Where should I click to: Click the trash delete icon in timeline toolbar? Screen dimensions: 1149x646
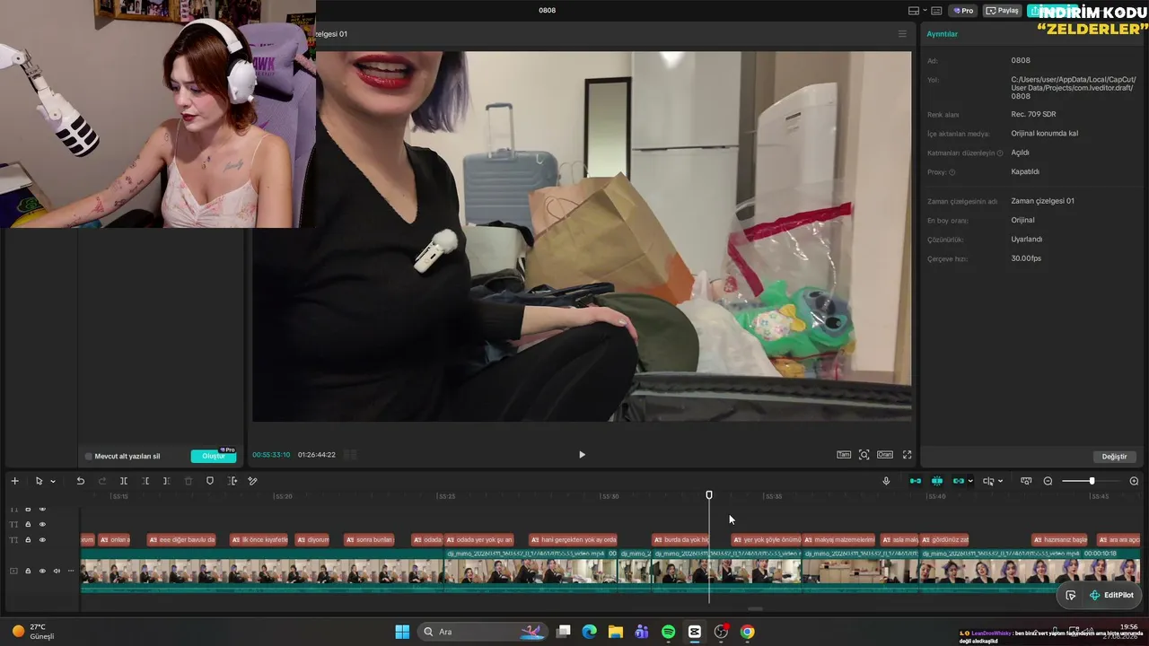189,481
